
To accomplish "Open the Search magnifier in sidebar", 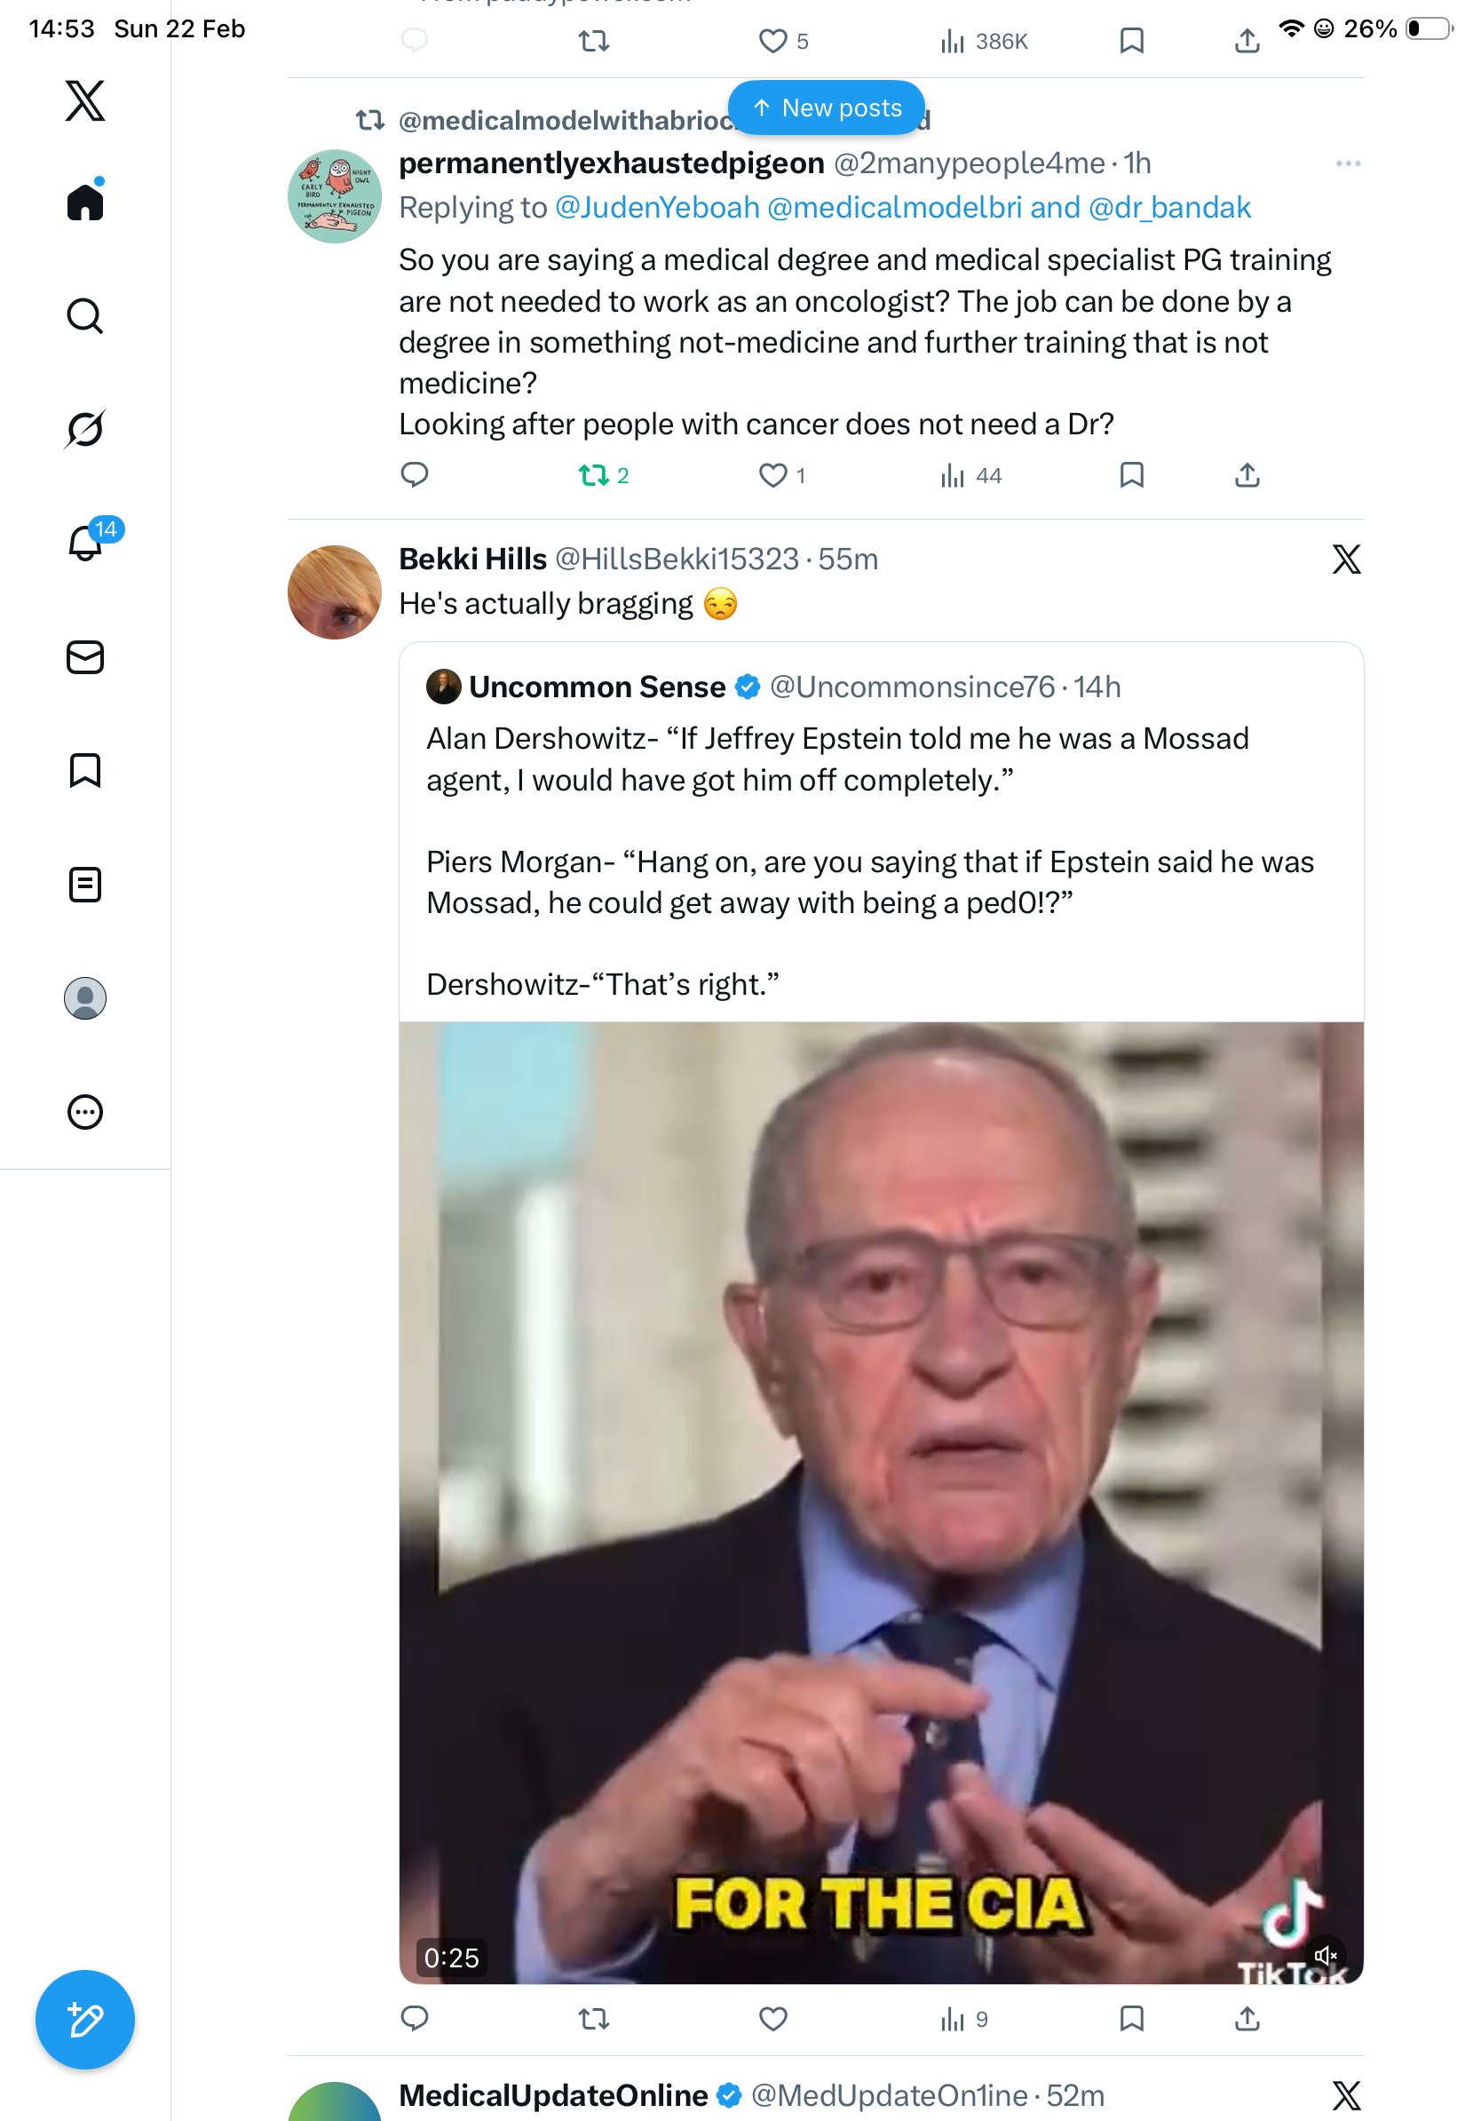I will click(x=85, y=316).
